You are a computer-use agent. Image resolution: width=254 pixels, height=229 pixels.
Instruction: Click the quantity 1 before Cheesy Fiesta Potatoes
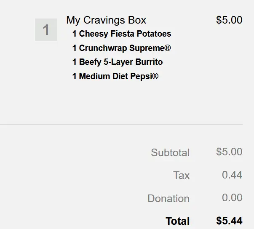75,34
